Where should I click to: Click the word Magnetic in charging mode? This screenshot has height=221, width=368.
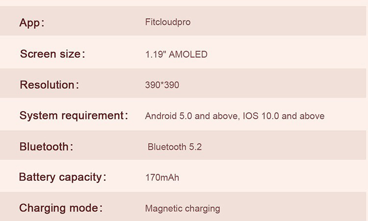[162, 208]
